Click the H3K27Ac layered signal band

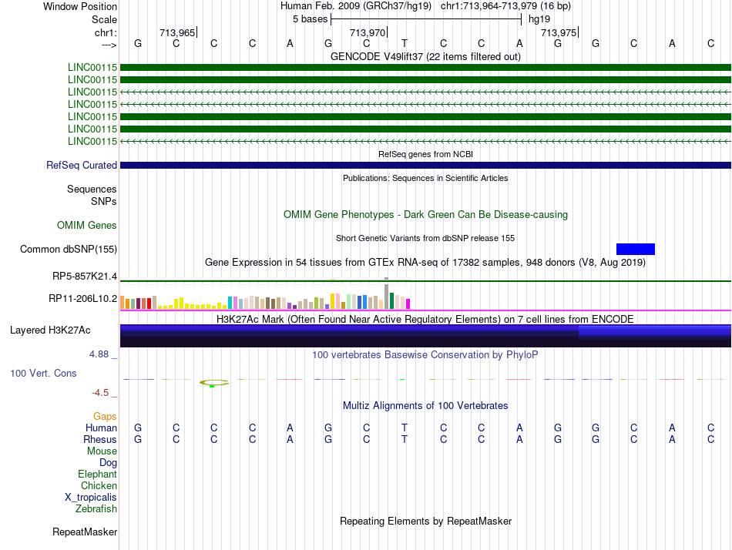[425, 336]
